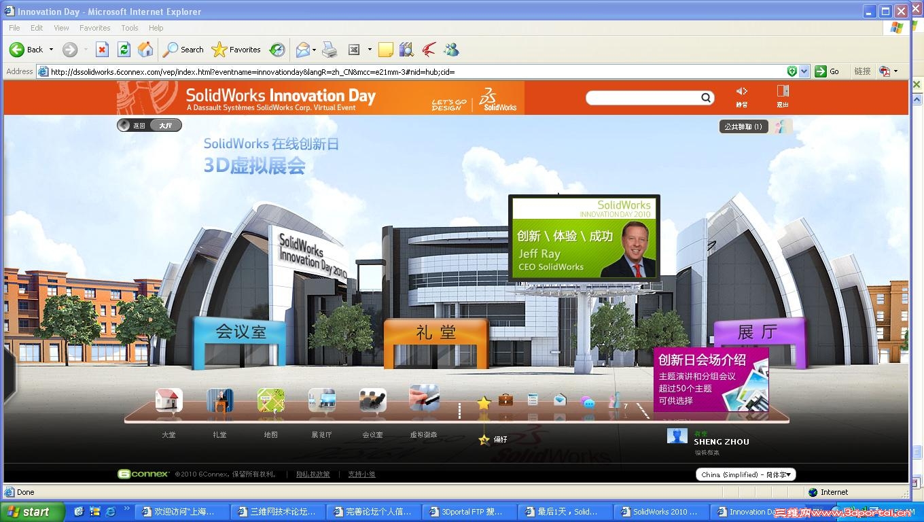Open the Favorites toolbar button
This screenshot has height=522, width=924.
click(236, 50)
